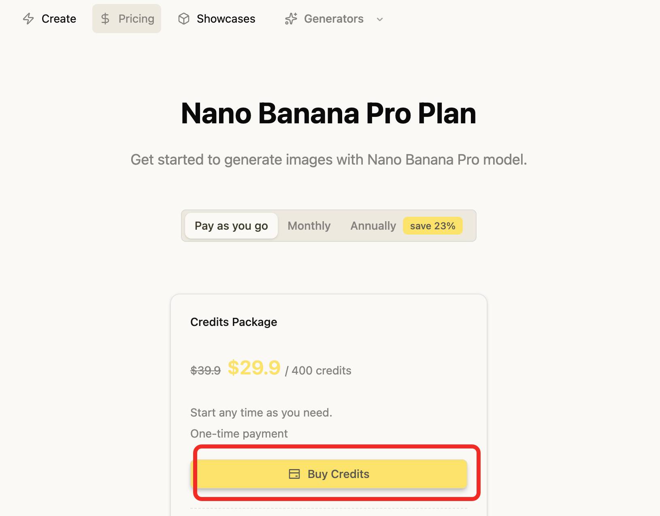Open the Showcases nav label
The image size is (660, 516).
[226, 19]
